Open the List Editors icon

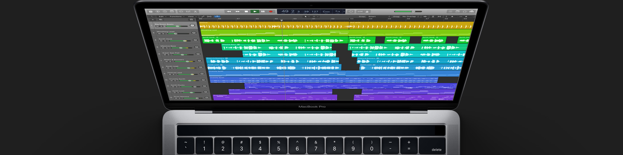(x=450, y=11)
